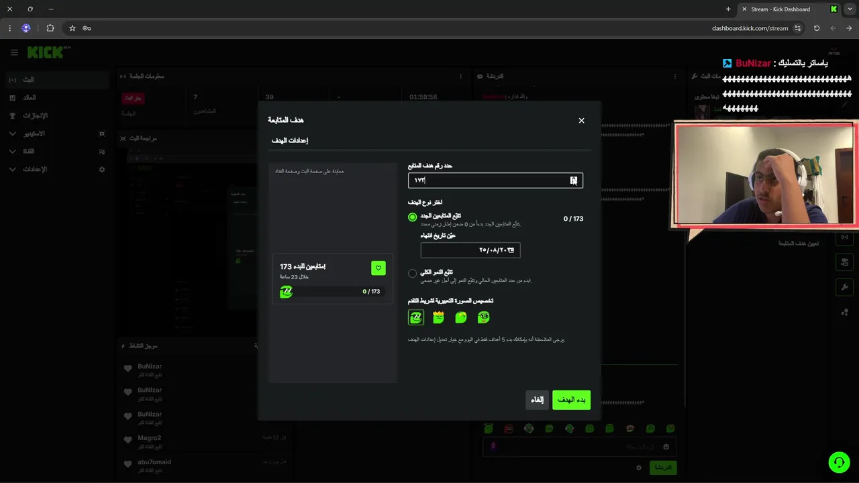Reload the page using browser reload icon
This screenshot has height=483, width=859.
pos(817,28)
